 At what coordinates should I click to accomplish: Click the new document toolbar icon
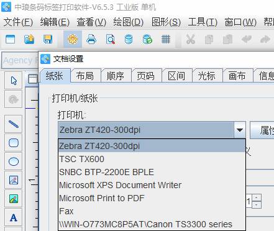(x=10, y=39)
